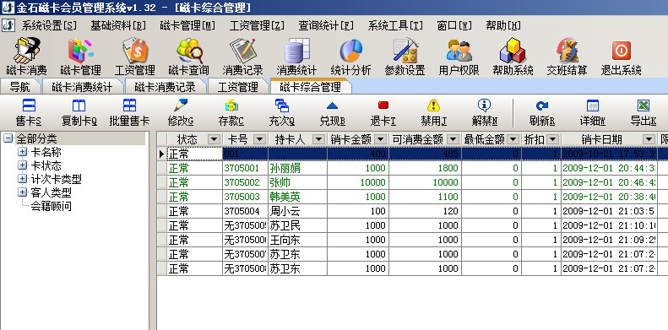The image size is (668, 330).
Task: Open the 持卡人 column filter dropdown
Action: tap(318, 139)
